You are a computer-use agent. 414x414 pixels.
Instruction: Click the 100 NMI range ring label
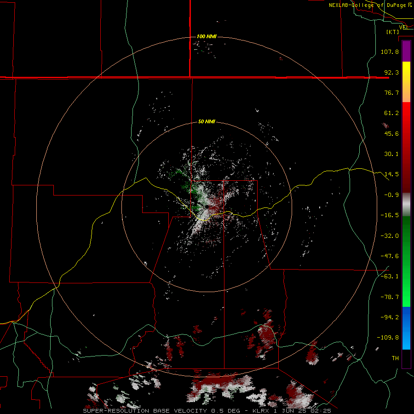coord(207,36)
